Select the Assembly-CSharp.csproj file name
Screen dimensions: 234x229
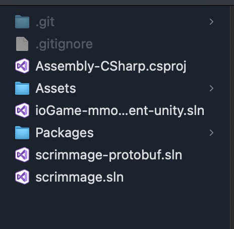[111, 67]
